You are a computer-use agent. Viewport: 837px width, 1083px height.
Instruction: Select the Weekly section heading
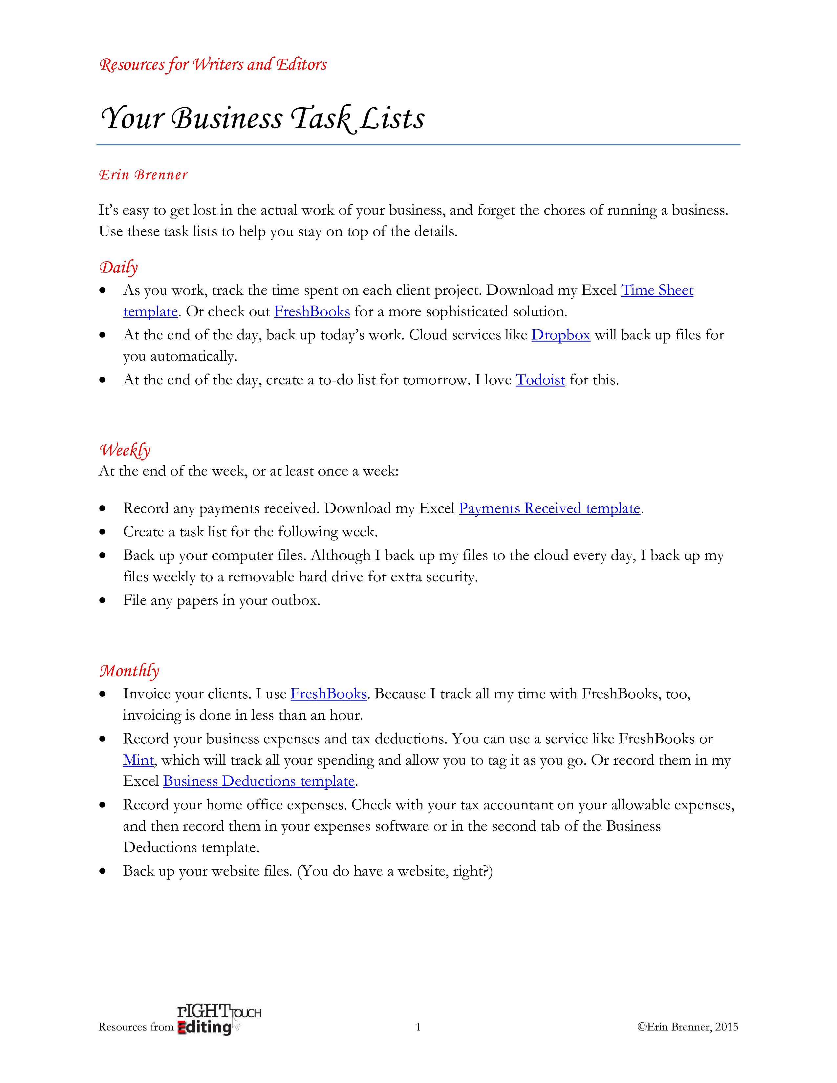(x=125, y=449)
